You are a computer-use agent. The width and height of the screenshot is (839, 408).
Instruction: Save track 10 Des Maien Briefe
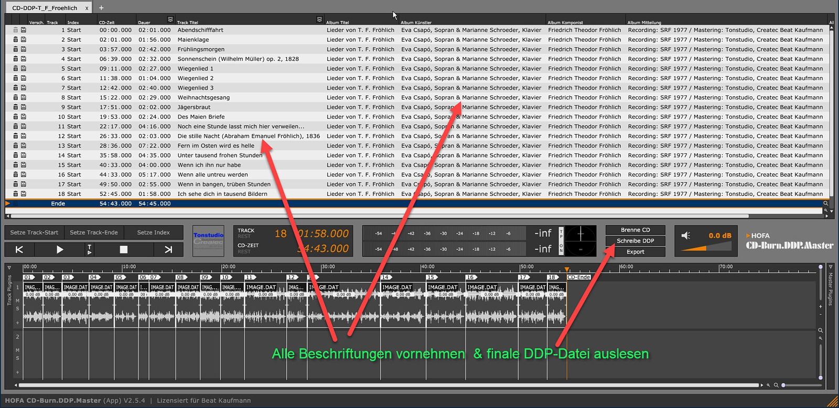24,117
